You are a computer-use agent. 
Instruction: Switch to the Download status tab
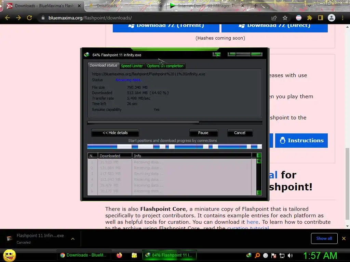(103, 65)
